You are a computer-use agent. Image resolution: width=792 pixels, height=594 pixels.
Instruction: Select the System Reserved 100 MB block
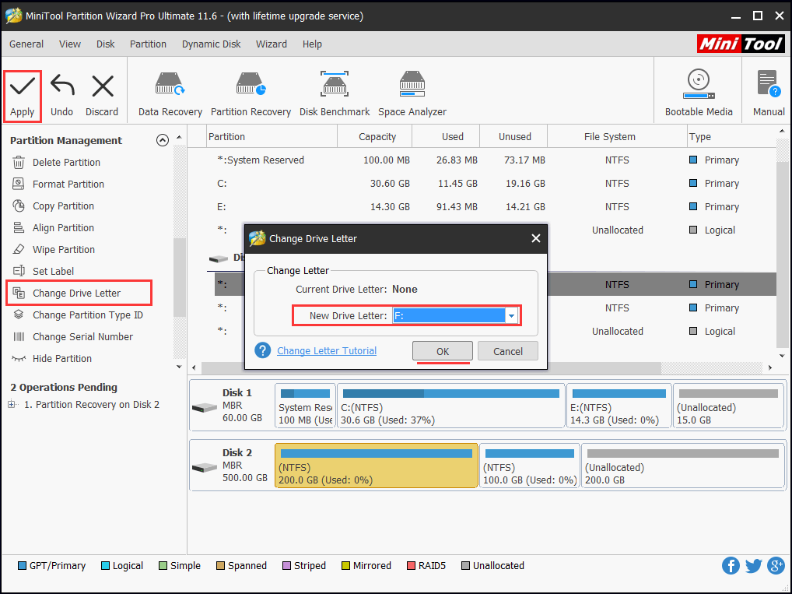coord(305,406)
